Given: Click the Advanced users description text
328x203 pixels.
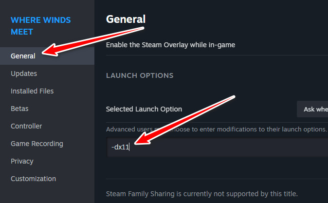Looking at the screenshot, I should (x=216, y=129).
